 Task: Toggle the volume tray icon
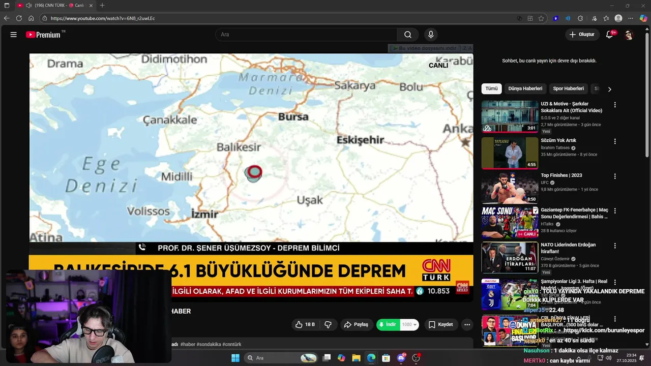tap(608, 358)
